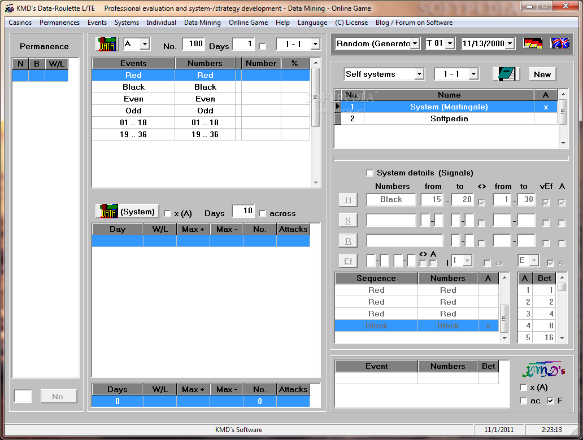Click the Events table vertical scrollbar
Viewport: 583px width, 440px height.
tap(316, 122)
